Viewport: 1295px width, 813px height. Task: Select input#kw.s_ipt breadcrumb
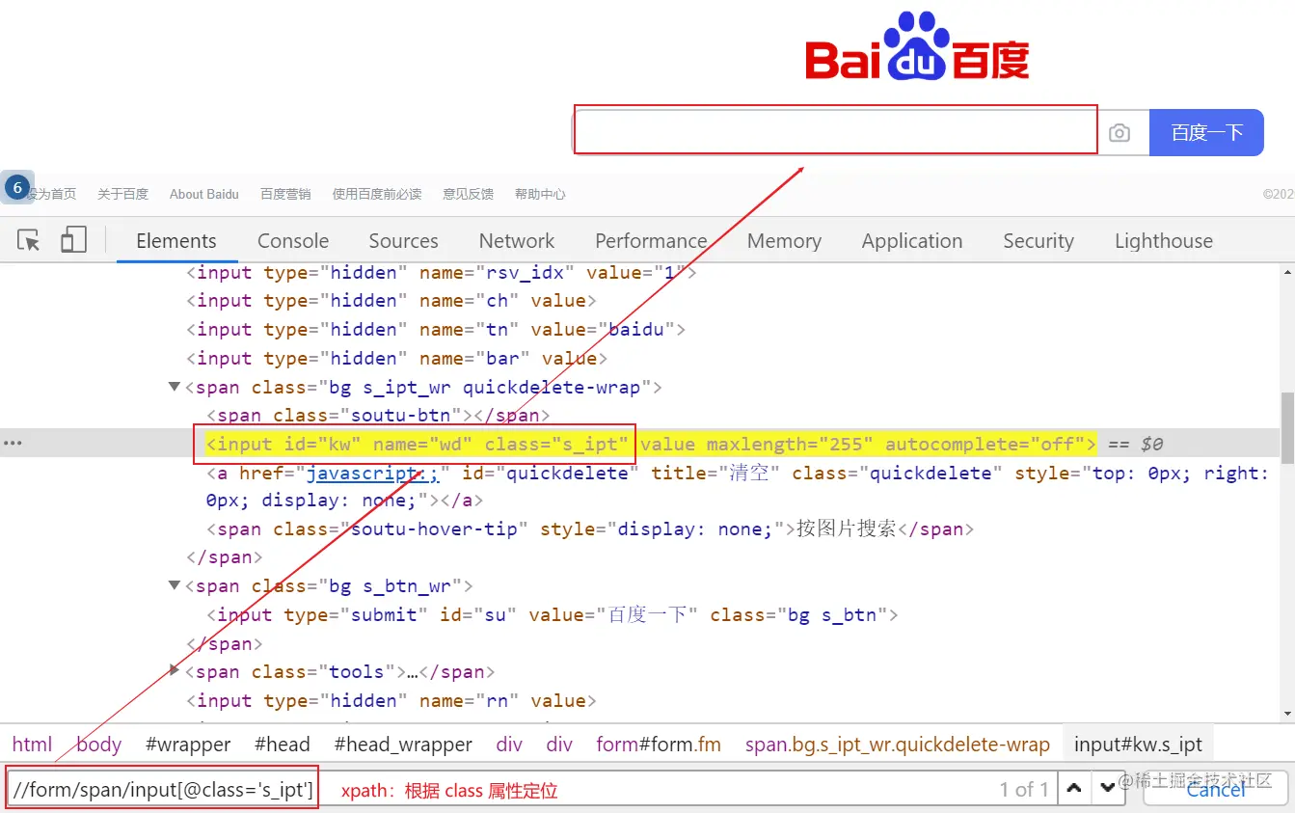pos(1138,745)
